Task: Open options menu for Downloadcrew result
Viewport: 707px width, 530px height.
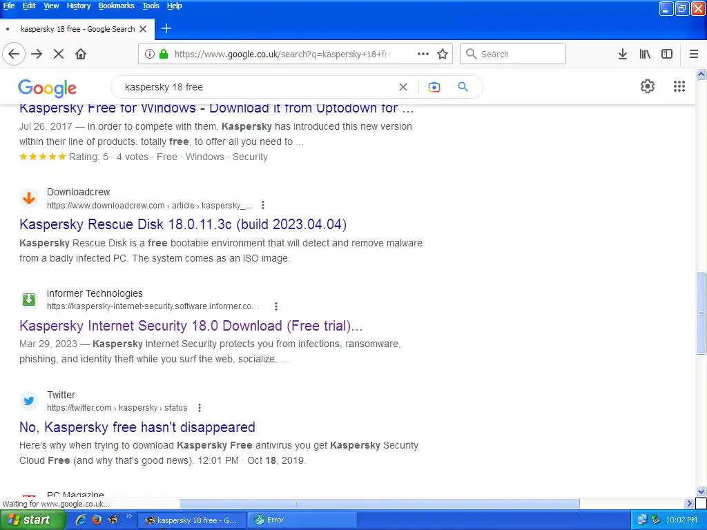Action: tap(263, 205)
